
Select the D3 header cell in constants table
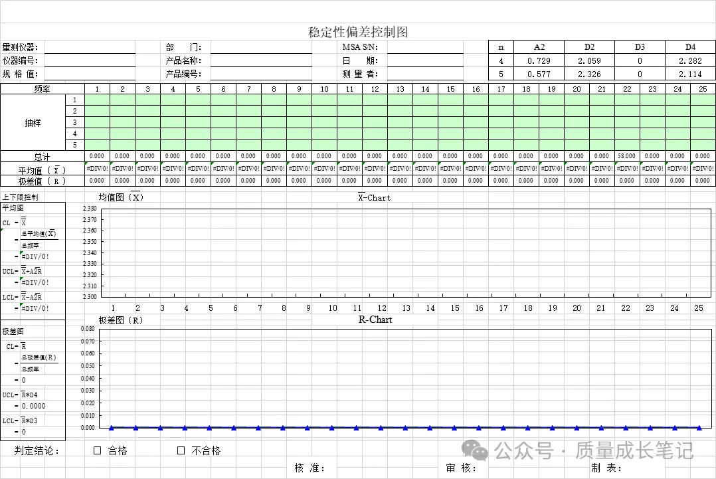point(640,47)
